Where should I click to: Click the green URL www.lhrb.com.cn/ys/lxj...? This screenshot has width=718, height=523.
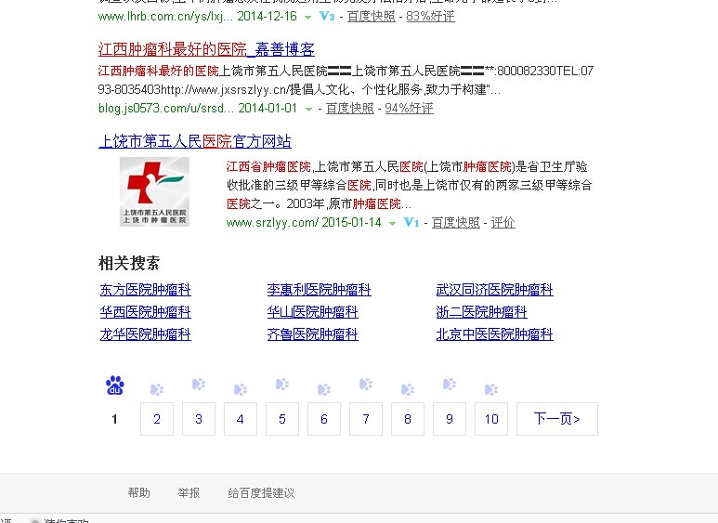coord(165,17)
